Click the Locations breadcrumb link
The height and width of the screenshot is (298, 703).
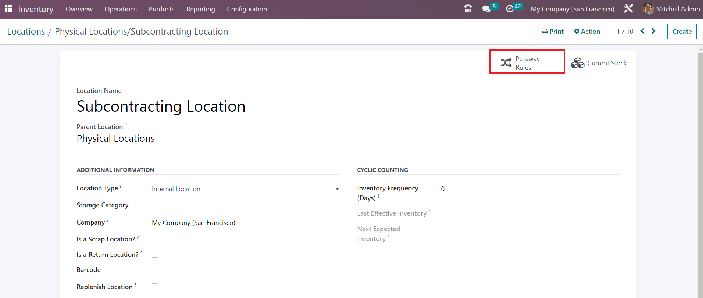click(x=26, y=32)
